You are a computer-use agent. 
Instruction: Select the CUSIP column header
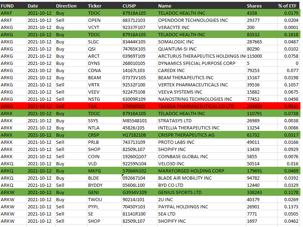(x=139, y=6)
